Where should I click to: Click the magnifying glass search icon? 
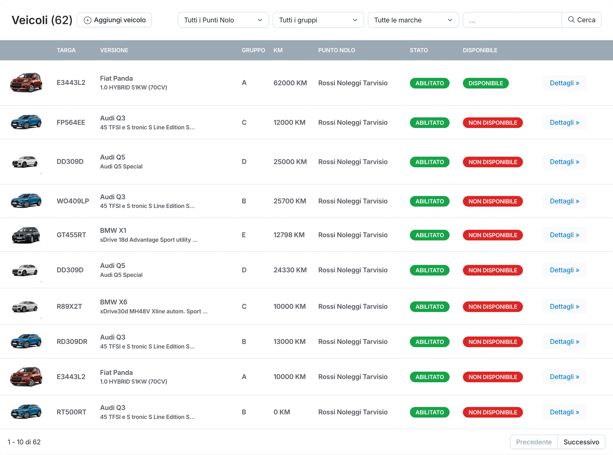571,20
